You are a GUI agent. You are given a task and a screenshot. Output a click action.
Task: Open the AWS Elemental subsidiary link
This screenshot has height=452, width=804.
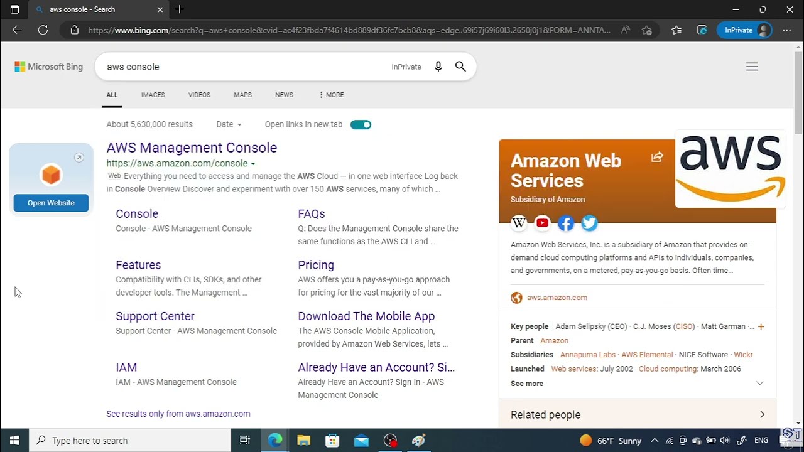click(x=647, y=355)
